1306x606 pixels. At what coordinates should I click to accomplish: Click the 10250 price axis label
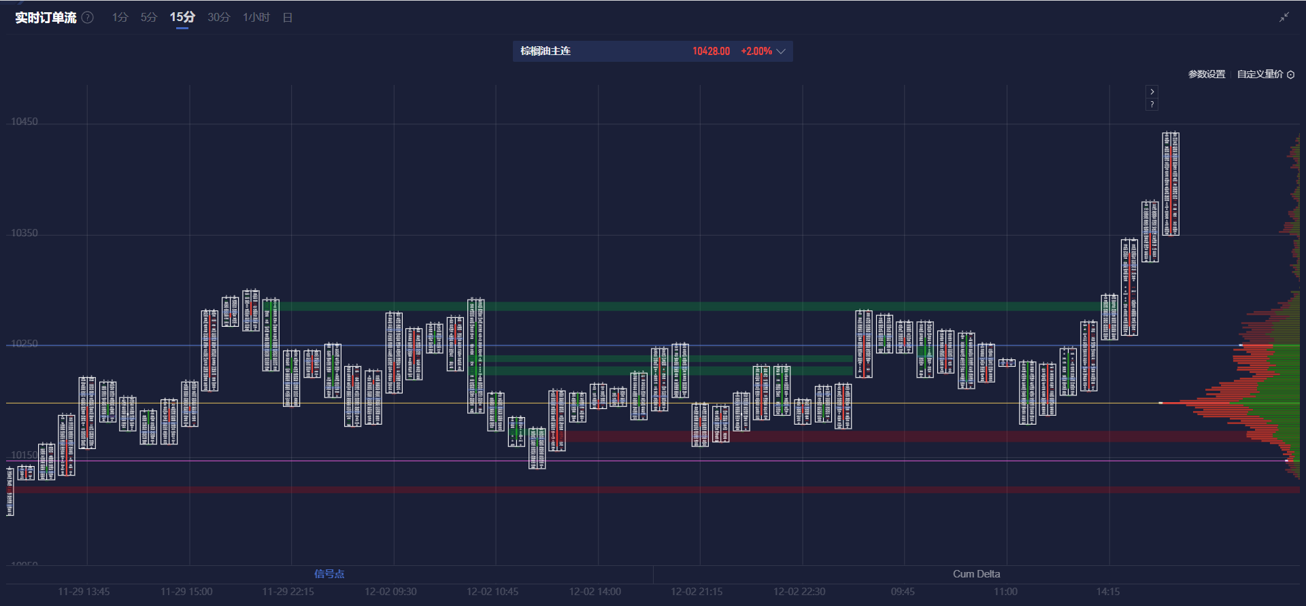[24, 344]
